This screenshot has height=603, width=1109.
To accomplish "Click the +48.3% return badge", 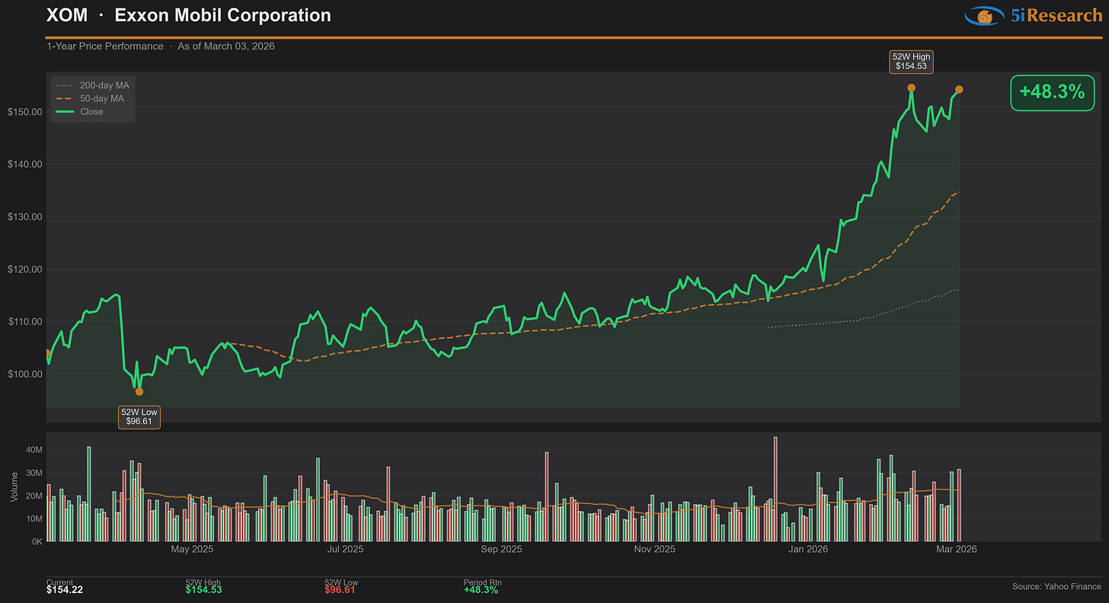I will point(1051,92).
